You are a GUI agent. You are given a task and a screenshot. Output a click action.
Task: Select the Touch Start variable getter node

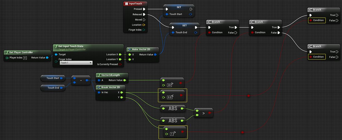coord(53,78)
